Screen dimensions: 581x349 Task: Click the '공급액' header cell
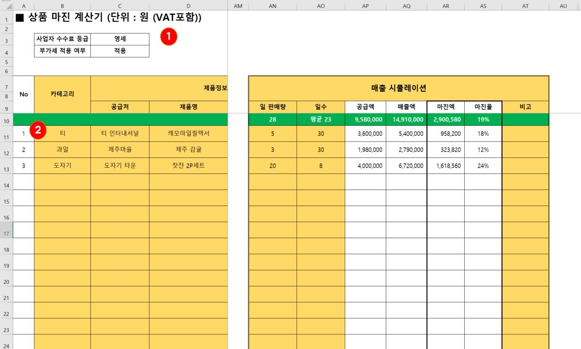(365, 107)
